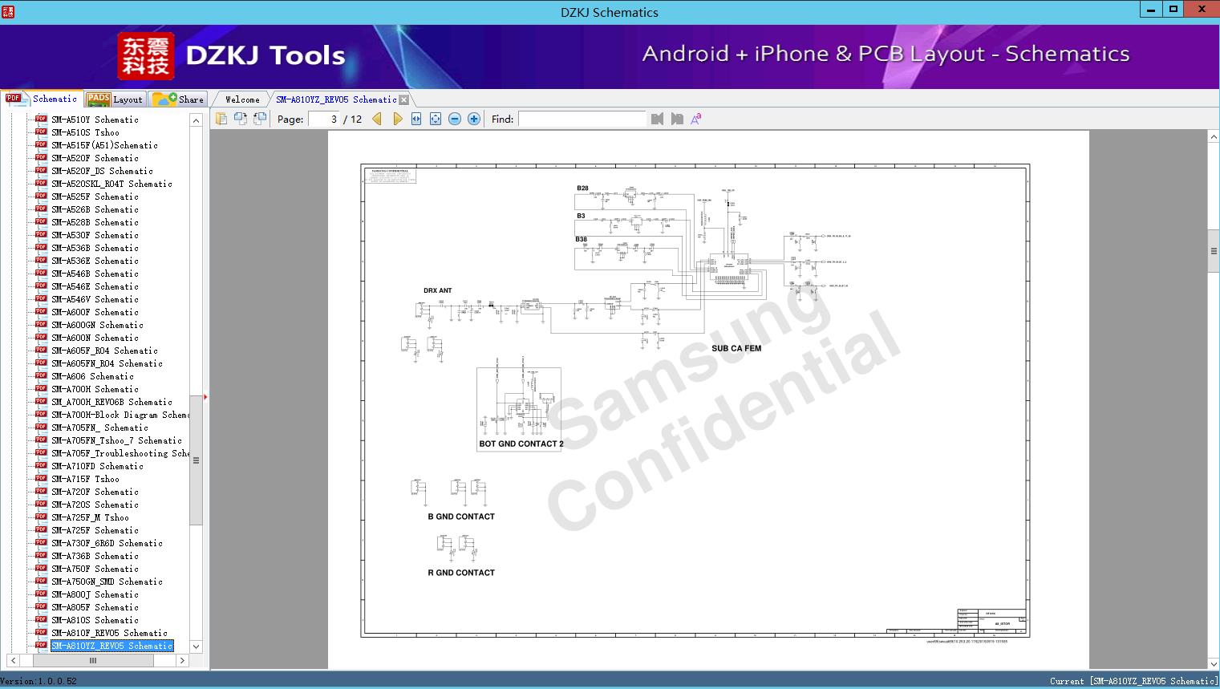1220x689 pixels.
Task: Toggle the match case Aa icon
Action: point(696,119)
